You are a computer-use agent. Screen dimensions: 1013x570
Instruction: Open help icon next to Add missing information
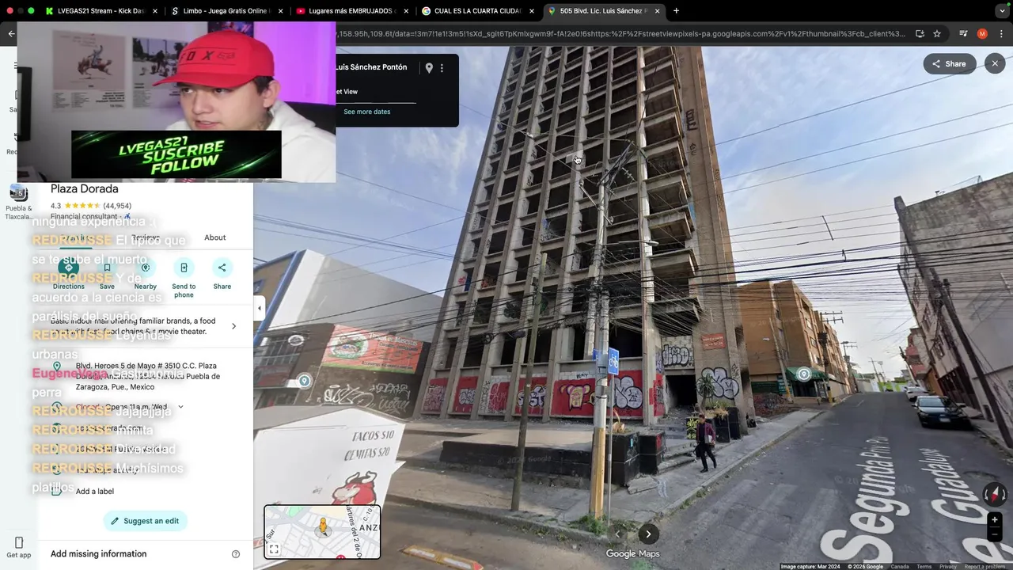[235, 554]
